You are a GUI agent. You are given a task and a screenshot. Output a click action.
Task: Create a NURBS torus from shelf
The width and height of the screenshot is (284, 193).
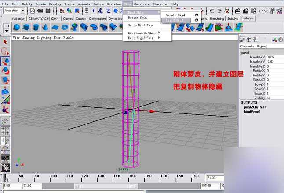coord(65,27)
